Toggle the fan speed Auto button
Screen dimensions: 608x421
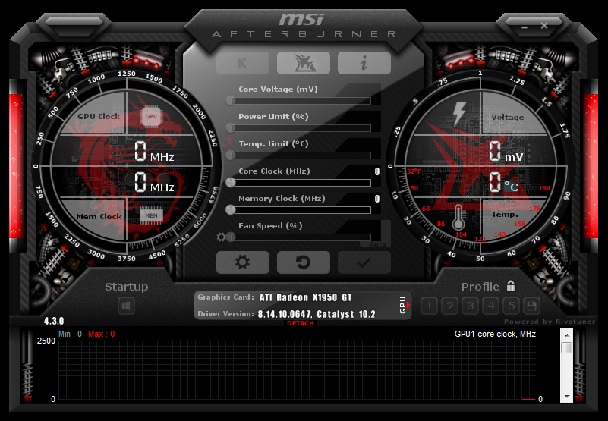377,244
